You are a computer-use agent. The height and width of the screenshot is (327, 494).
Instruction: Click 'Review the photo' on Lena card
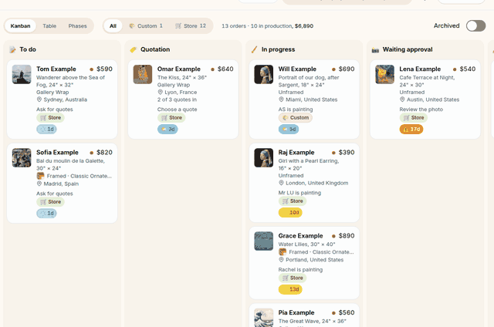coord(421,110)
